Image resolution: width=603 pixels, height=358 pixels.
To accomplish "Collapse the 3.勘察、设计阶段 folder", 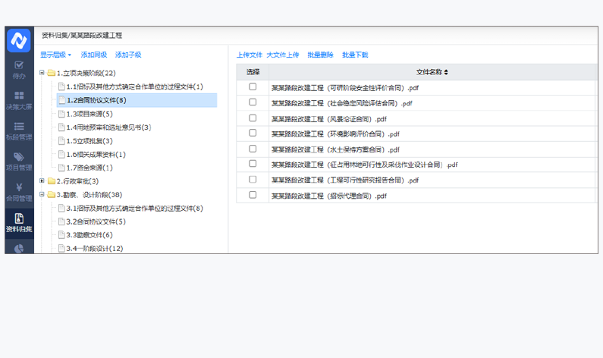I will click(x=42, y=195).
